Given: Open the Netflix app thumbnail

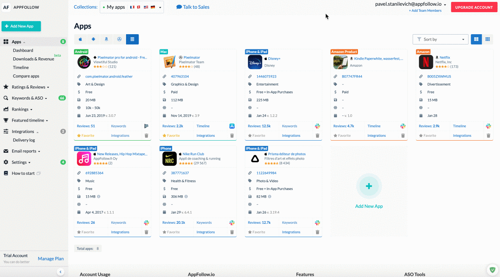Looking at the screenshot, I should coord(426,62).
